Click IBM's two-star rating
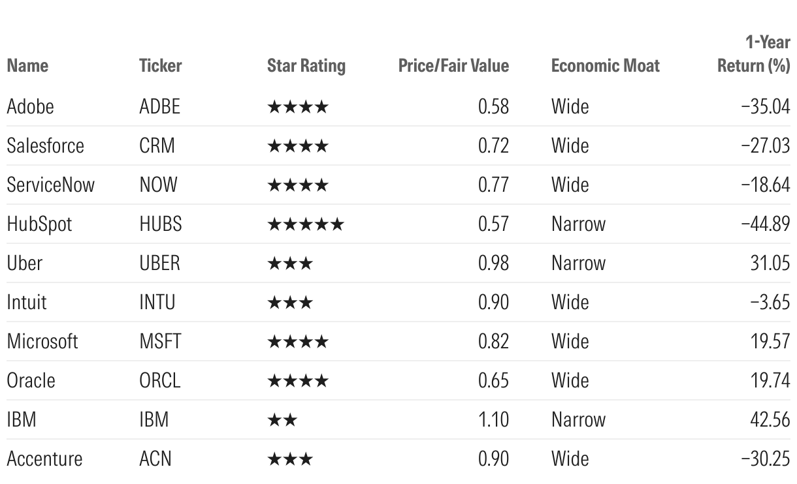Viewport: 797px width, 484px height. (282, 420)
